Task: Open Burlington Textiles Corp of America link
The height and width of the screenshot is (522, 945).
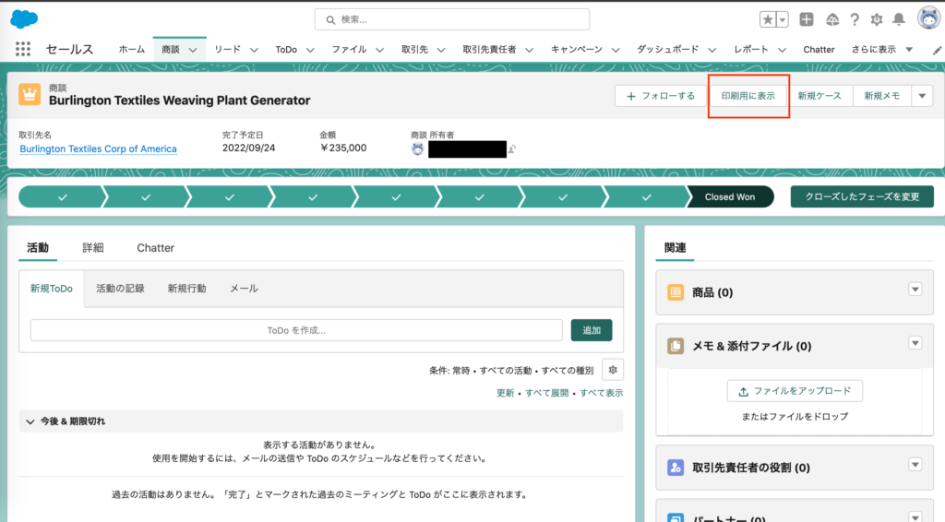Action: coord(98,148)
